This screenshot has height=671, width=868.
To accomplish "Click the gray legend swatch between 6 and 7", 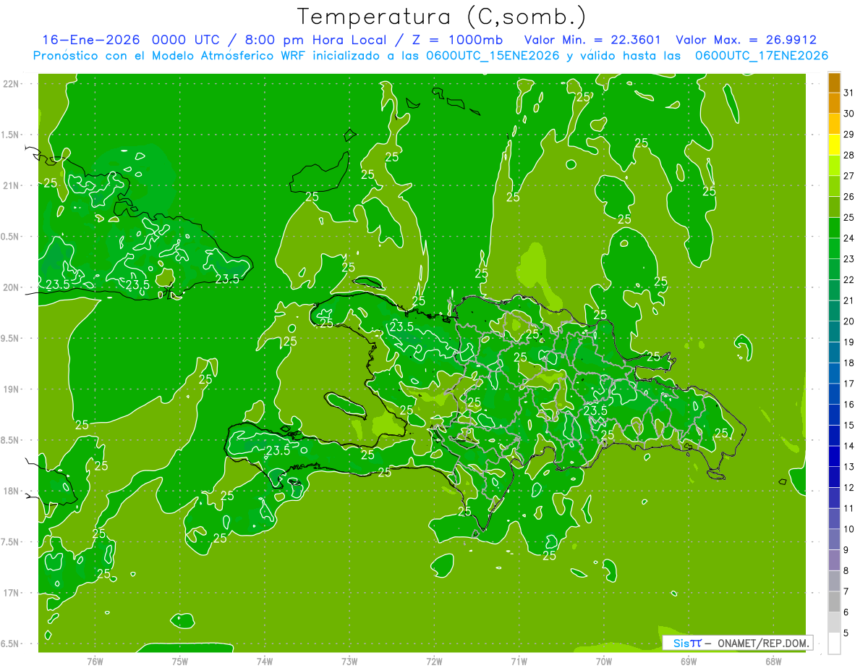I will (x=834, y=602).
